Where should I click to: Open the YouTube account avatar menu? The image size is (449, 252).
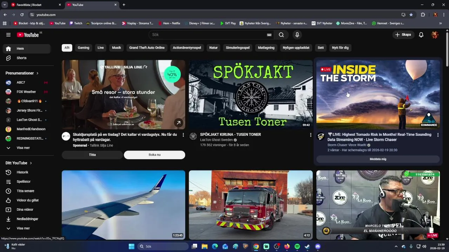435,35
